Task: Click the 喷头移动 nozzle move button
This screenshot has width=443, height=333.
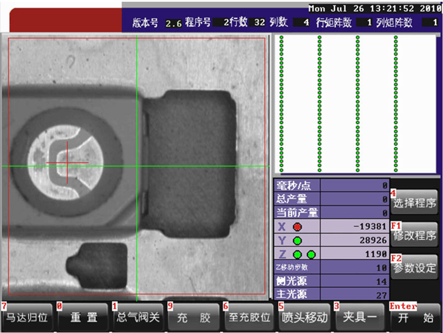Action: click(305, 318)
